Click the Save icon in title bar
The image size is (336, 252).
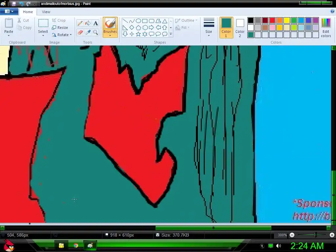pyautogui.click(x=14, y=4)
